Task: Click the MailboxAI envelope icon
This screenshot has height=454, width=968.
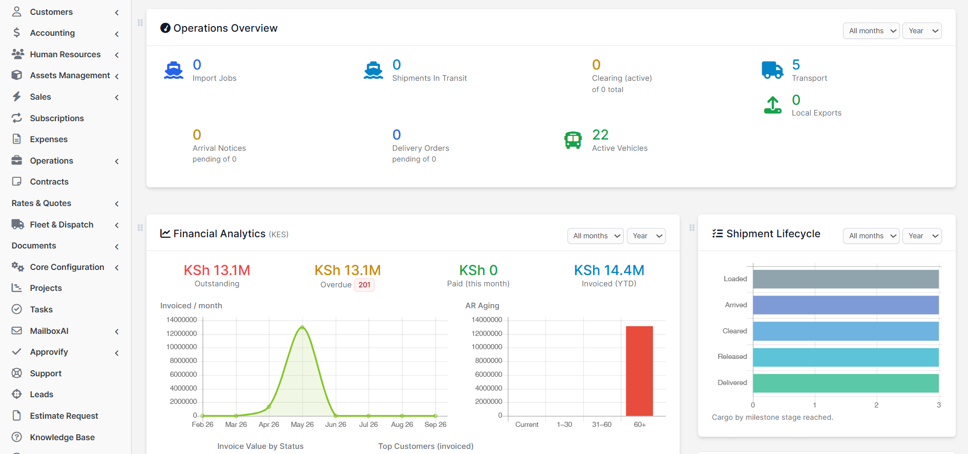Action: pyautogui.click(x=17, y=331)
